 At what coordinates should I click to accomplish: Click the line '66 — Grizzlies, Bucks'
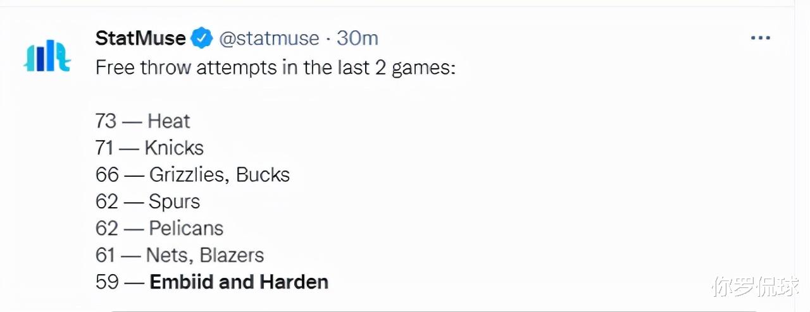193,175
